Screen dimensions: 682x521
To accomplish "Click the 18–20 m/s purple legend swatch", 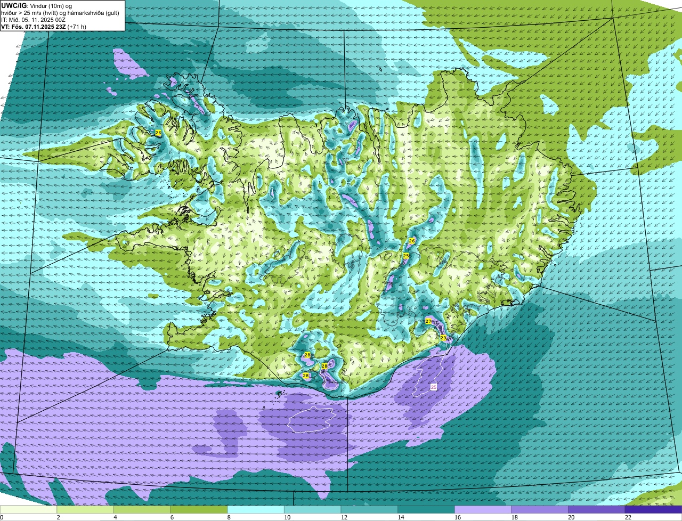I will [x=540, y=509].
